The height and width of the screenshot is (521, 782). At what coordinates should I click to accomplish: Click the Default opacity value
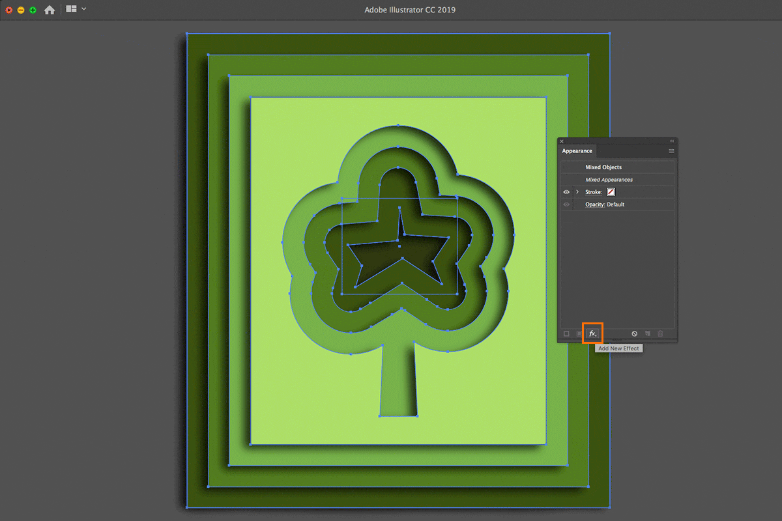616,204
